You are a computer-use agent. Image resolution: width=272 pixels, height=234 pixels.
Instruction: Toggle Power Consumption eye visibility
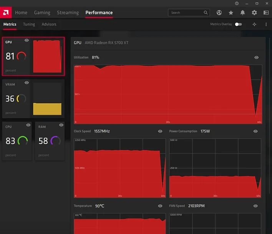pyautogui.click(x=255, y=131)
